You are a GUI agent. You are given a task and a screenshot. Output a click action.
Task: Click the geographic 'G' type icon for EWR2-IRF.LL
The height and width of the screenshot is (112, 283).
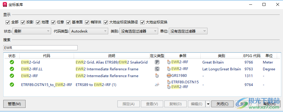[x=157, y=69]
